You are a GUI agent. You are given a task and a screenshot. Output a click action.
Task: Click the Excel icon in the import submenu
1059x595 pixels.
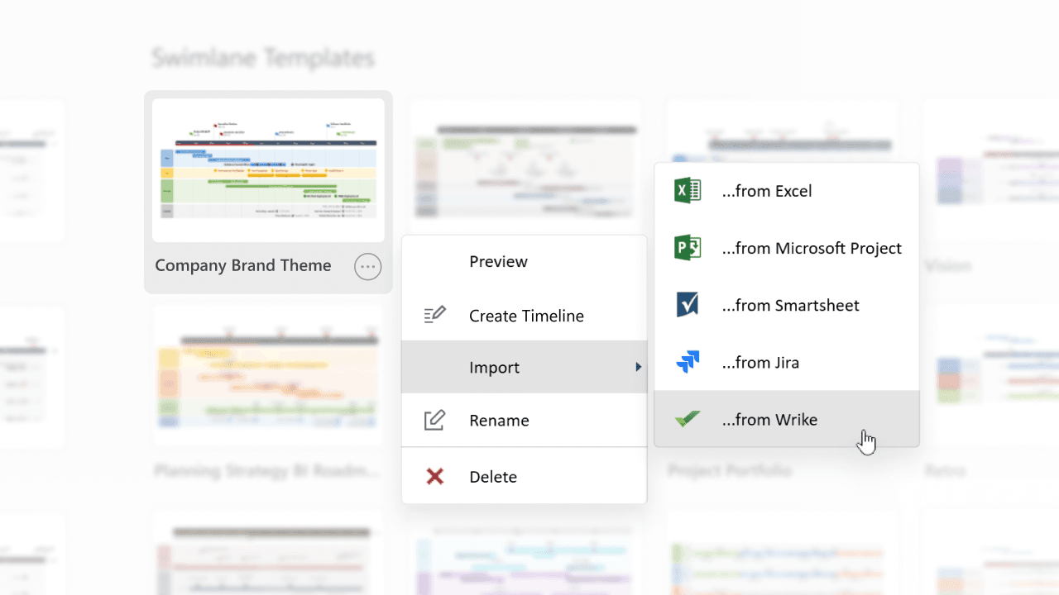(x=688, y=191)
